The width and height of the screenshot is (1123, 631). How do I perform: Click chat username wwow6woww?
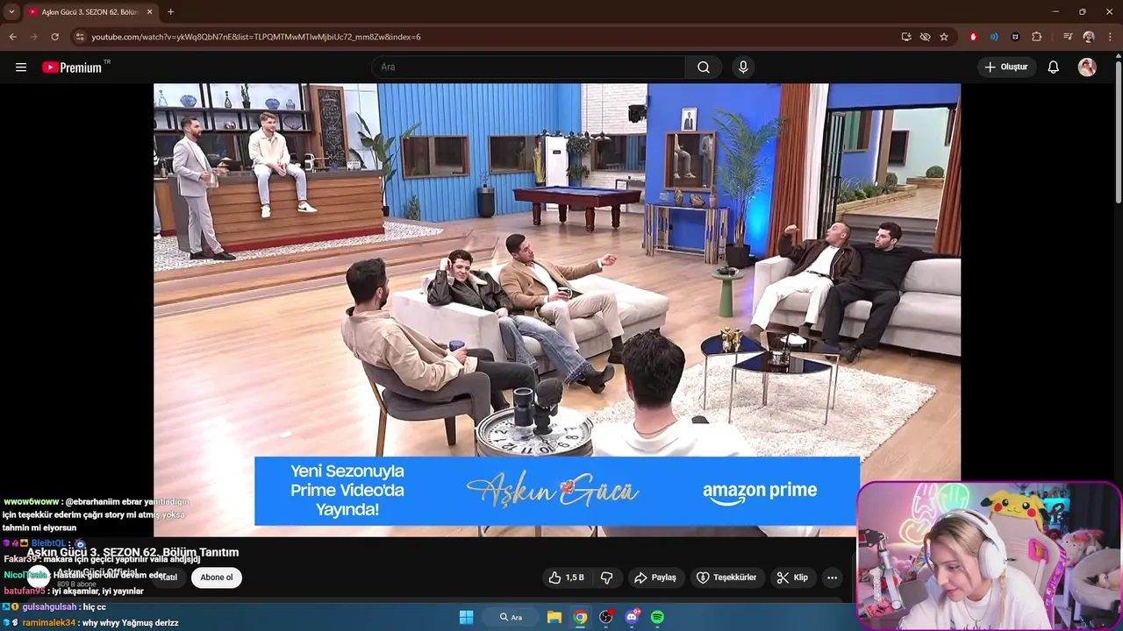(x=32, y=502)
